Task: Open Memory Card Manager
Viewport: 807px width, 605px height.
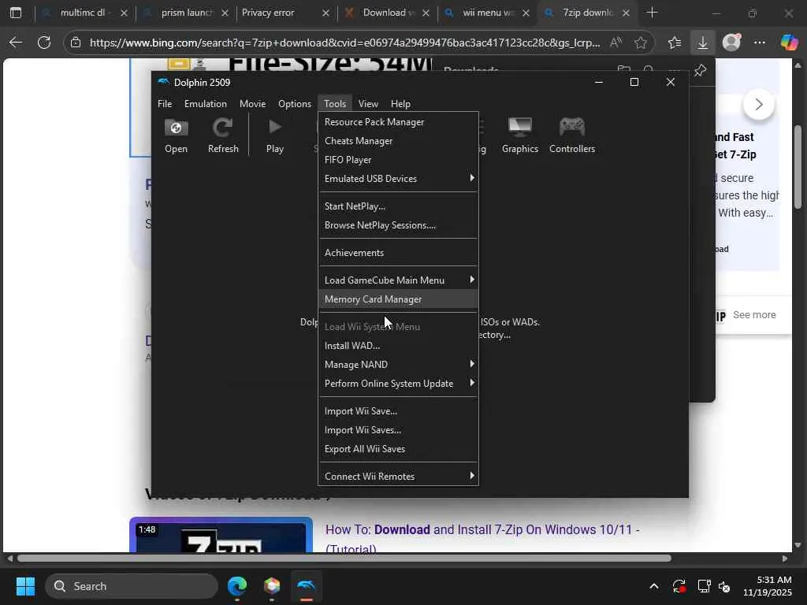Action: 398,299
